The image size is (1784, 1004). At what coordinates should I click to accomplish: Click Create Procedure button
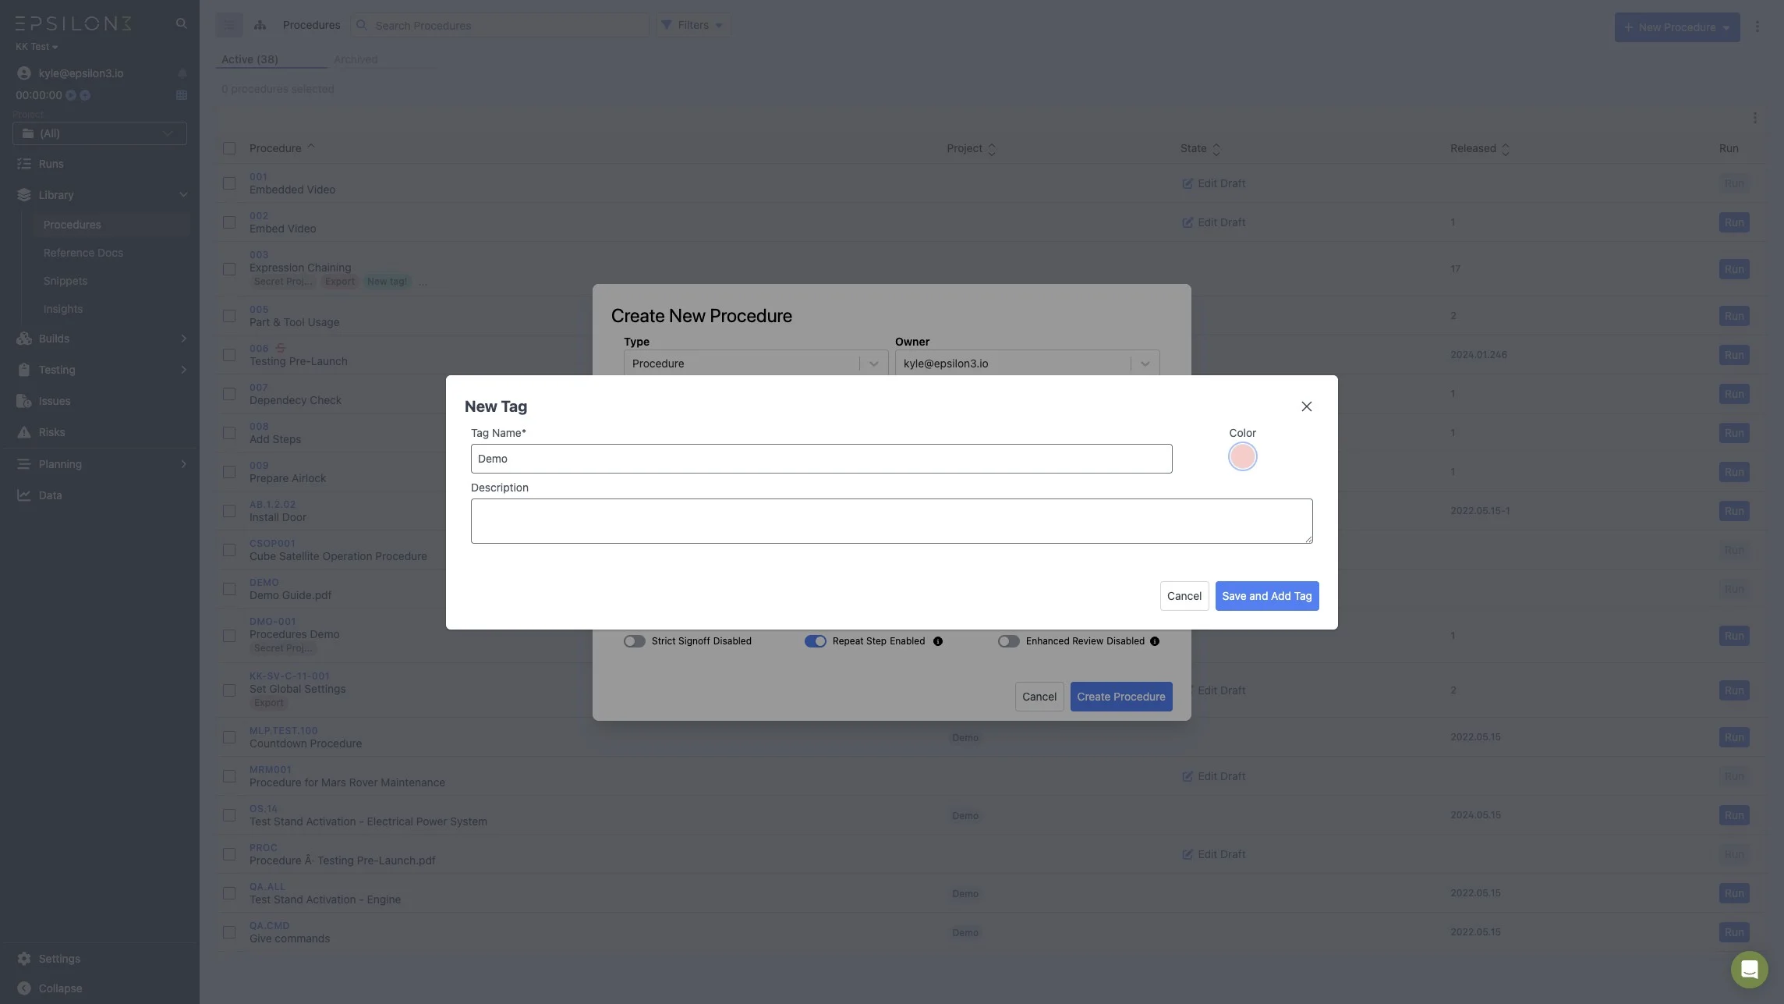[x=1120, y=697]
